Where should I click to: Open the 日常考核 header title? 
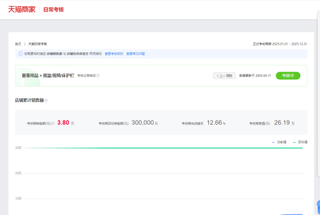pos(54,9)
